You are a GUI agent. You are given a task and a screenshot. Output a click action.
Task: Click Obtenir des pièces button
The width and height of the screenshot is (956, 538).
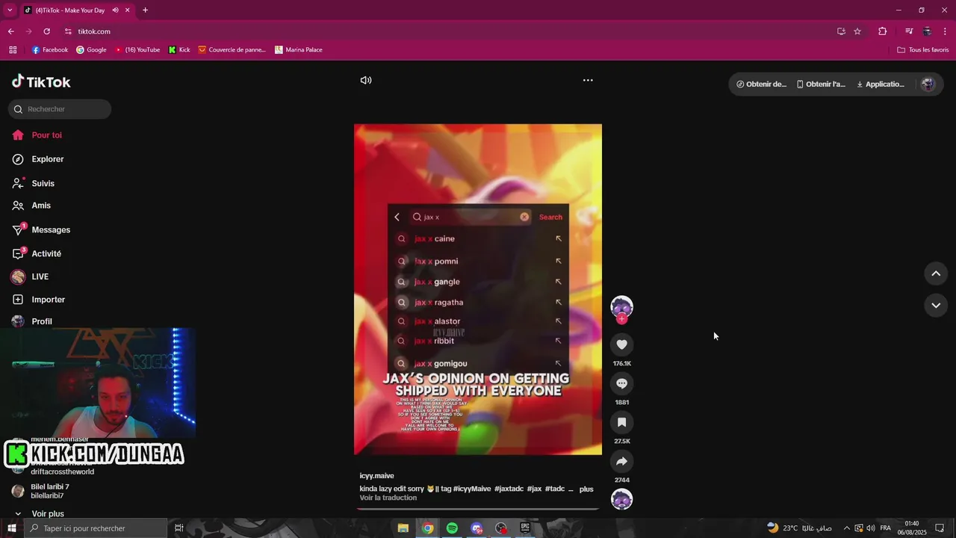click(x=761, y=84)
